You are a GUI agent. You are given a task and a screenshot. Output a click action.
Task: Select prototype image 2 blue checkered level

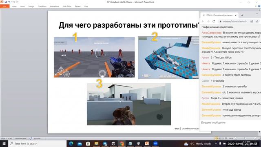point(168,58)
